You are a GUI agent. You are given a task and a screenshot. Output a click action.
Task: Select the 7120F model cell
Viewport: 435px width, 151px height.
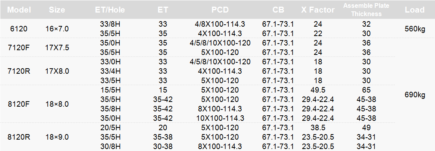point(19,47)
